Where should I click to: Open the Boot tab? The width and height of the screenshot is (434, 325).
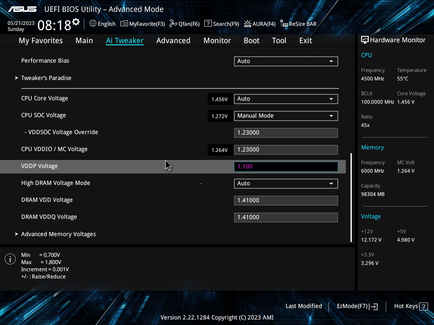point(252,41)
